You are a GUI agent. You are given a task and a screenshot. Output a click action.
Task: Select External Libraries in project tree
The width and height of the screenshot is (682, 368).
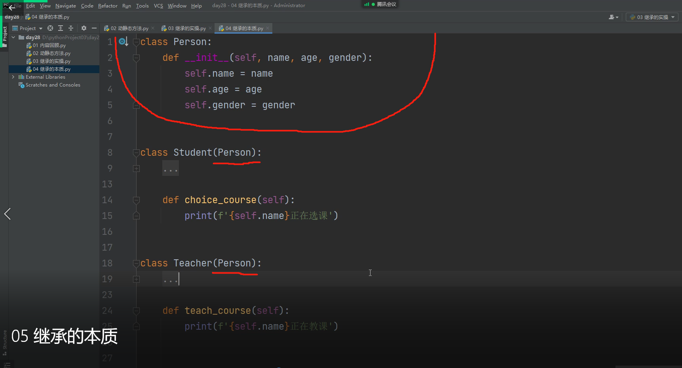point(42,77)
